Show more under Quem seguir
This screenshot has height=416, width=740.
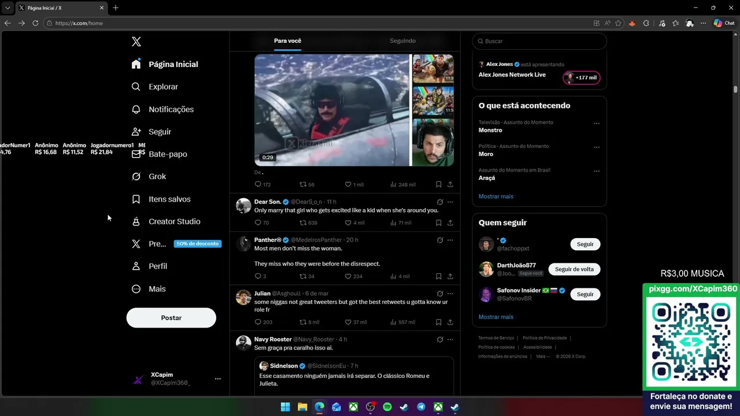(x=496, y=317)
